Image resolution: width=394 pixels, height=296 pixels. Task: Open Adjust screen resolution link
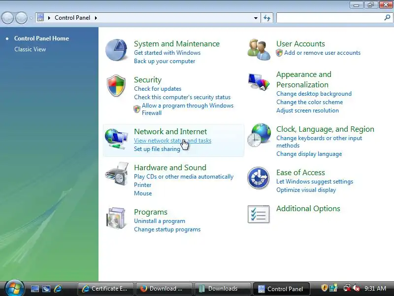[307, 110]
